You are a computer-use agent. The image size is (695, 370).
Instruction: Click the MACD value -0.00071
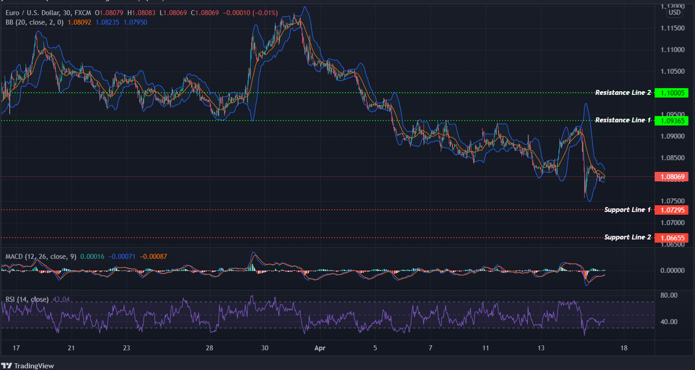122,257
